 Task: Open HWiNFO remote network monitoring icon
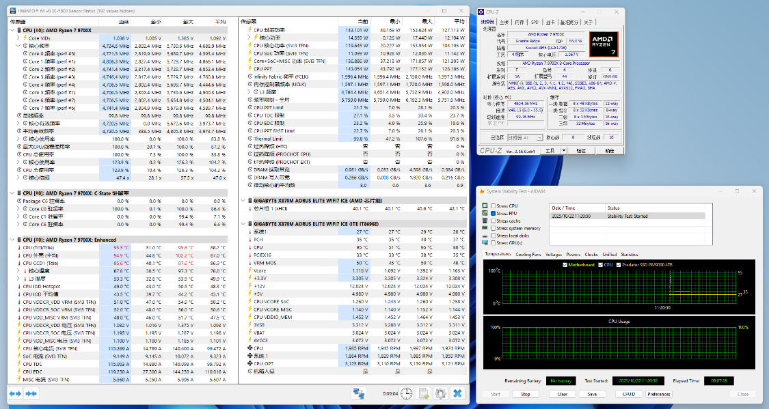click(359, 393)
